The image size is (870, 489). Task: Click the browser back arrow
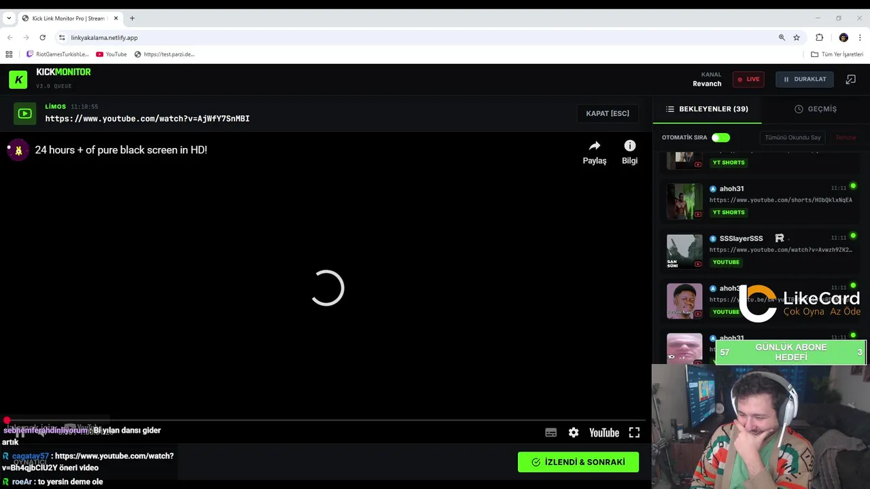tap(10, 37)
